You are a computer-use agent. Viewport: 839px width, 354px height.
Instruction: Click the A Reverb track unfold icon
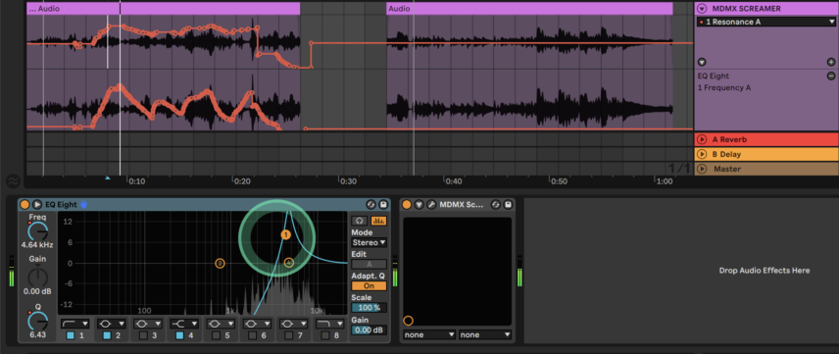[702, 140]
